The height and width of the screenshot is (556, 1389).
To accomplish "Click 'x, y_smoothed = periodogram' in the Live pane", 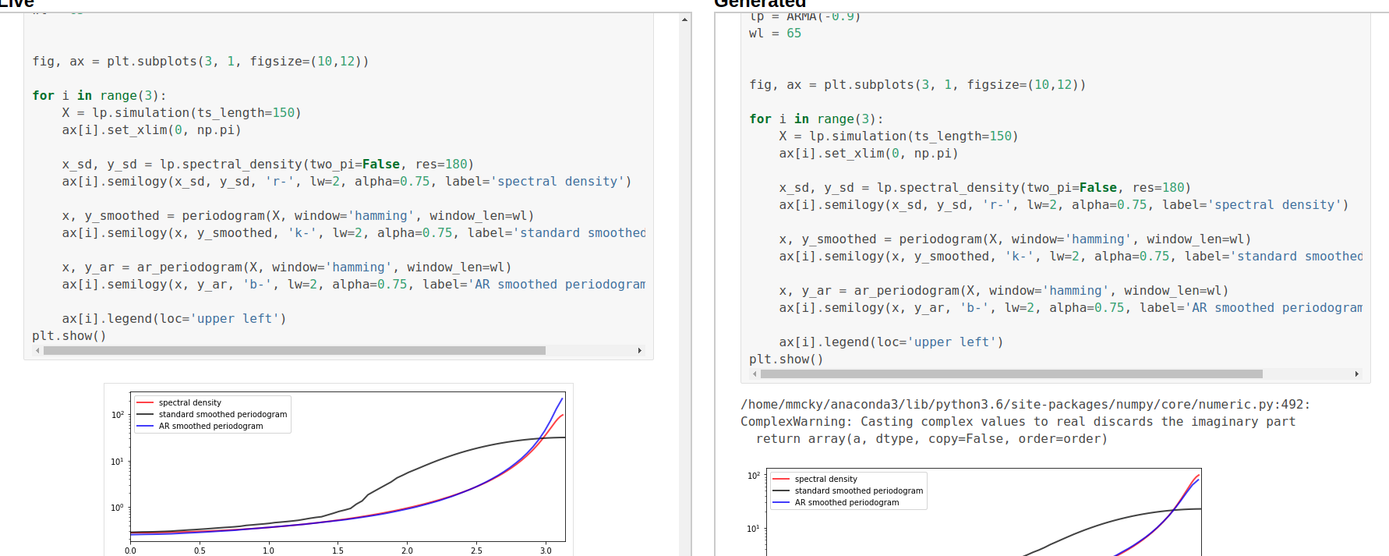I will (x=299, y=216).
